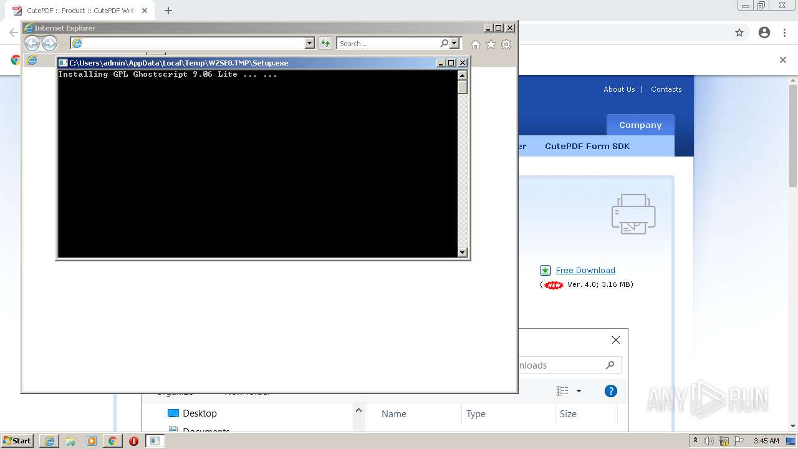Click the console scrollbar thumb
The image size is (798, 449).
(x=463, y=87)
